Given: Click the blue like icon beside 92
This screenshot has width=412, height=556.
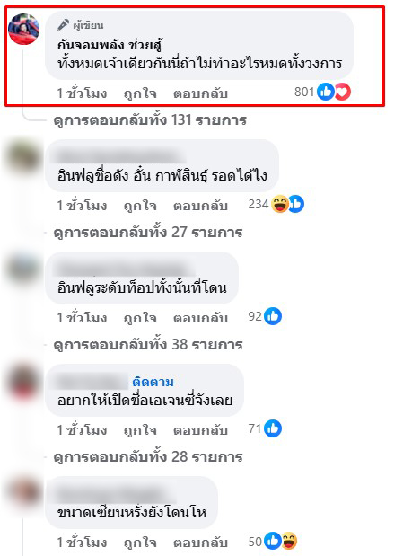Looking at the screenshot, I should pyautogui.click(x=273, y=316).
